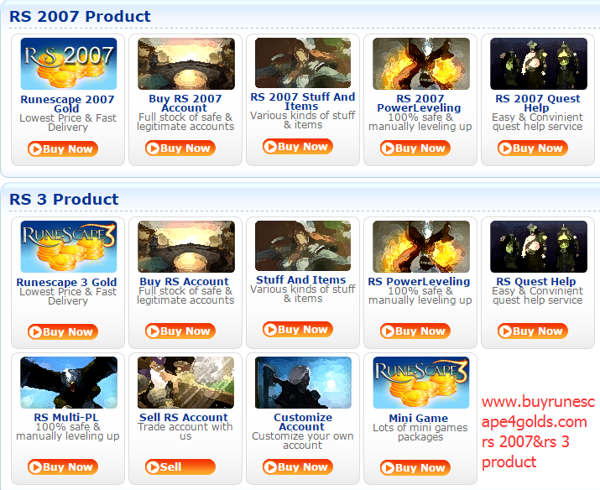Click the RS 2007 PowerLeveling fire image
Screen dimensions: 600x490
tap(421, 64)
